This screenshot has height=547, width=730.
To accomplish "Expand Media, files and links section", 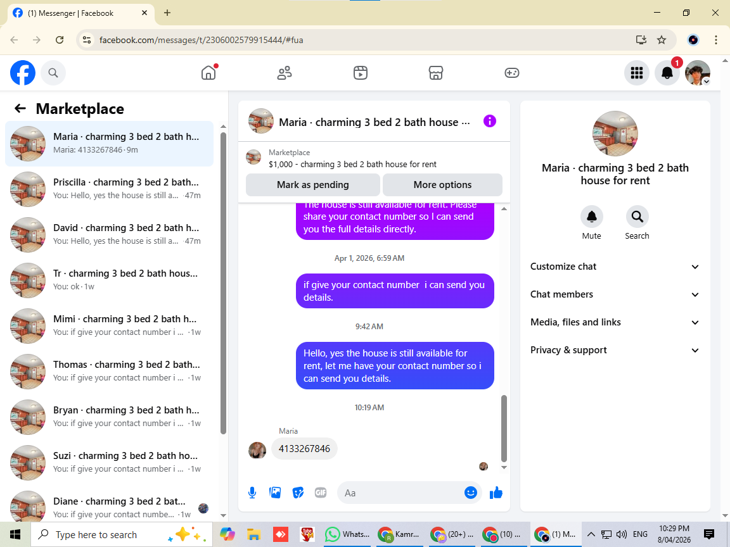I will click(615, 322).
